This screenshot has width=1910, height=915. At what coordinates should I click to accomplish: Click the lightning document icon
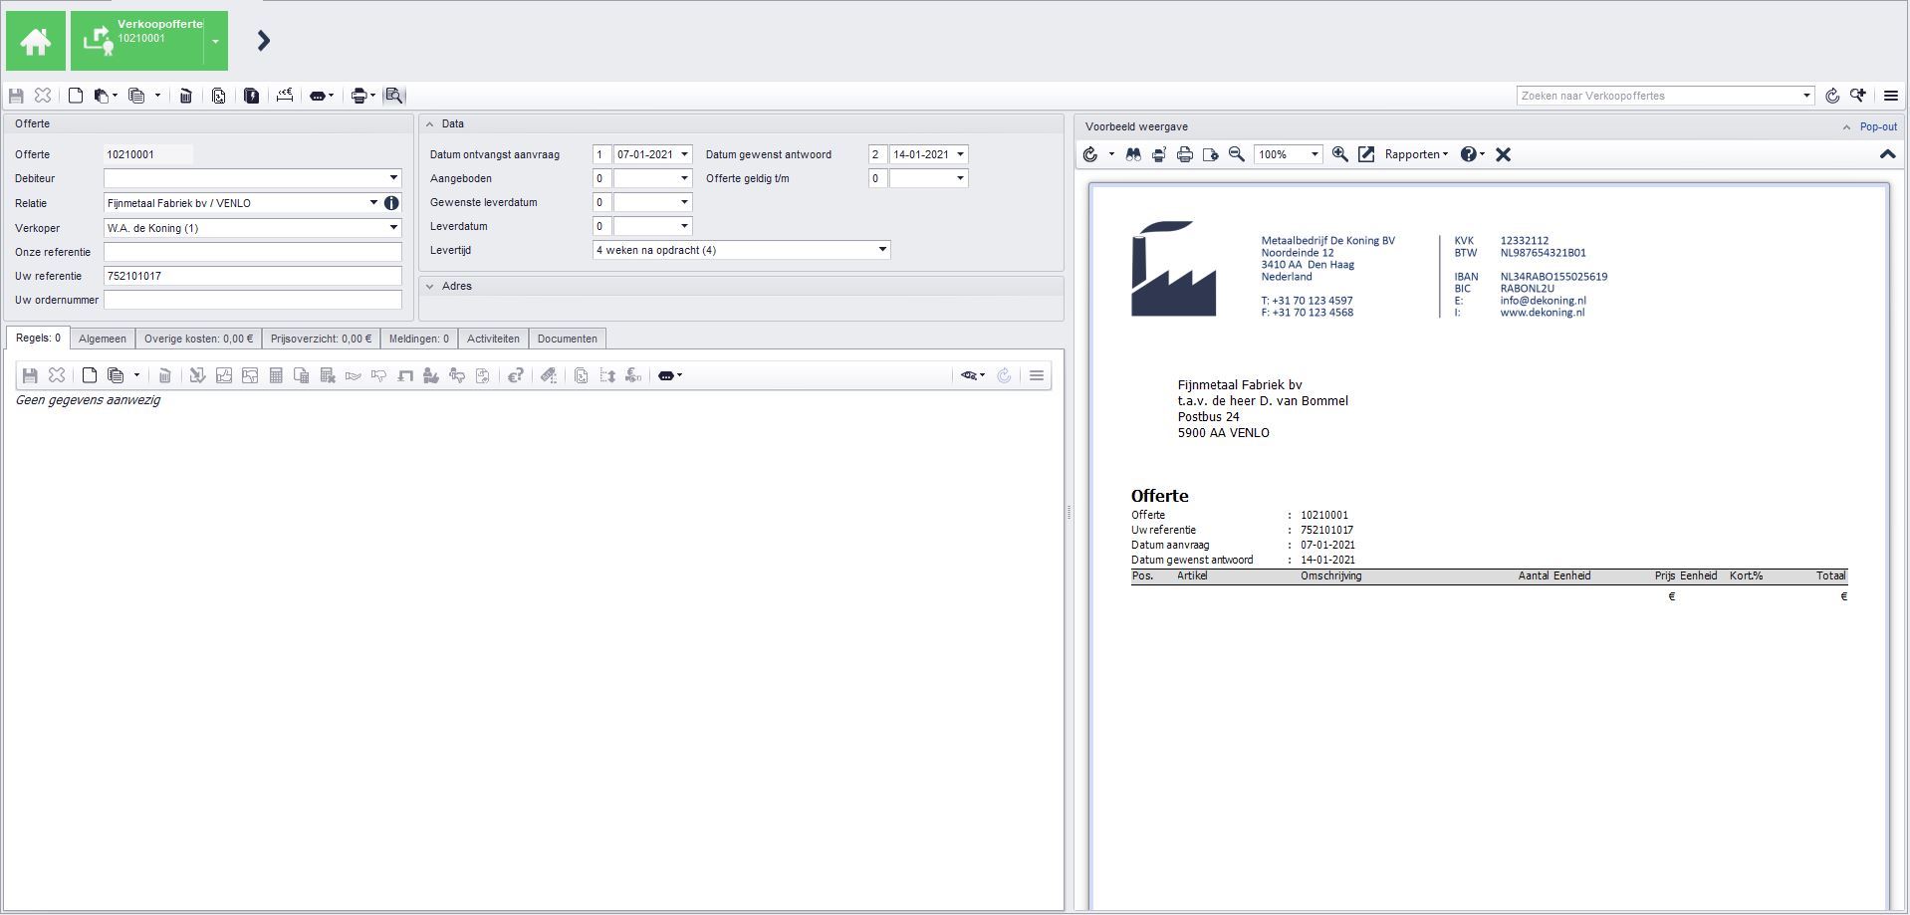tap(252, 96)
